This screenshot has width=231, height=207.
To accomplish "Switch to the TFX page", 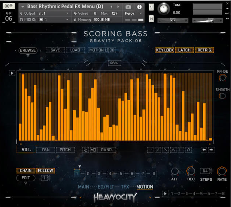I will [125, 187].
